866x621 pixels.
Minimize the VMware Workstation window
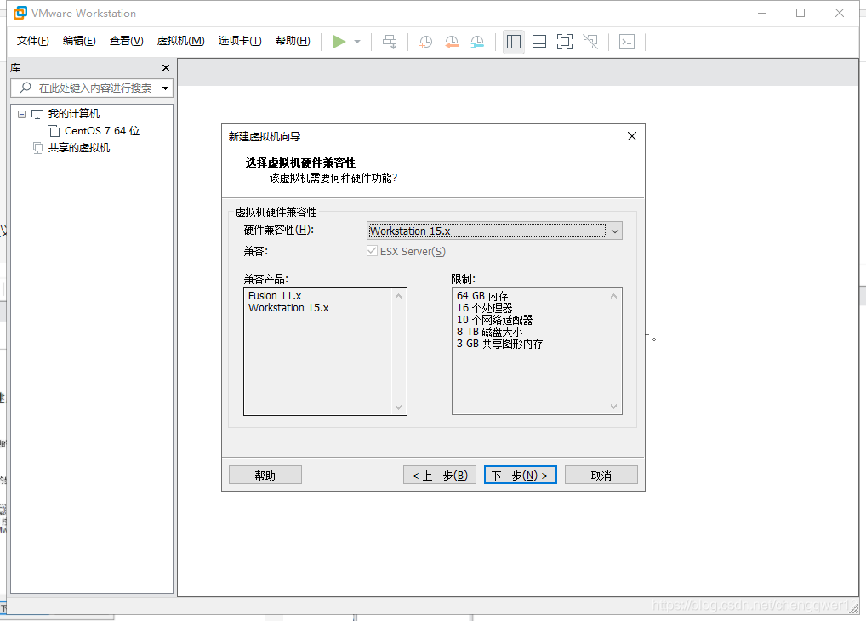tap(762, 13)
